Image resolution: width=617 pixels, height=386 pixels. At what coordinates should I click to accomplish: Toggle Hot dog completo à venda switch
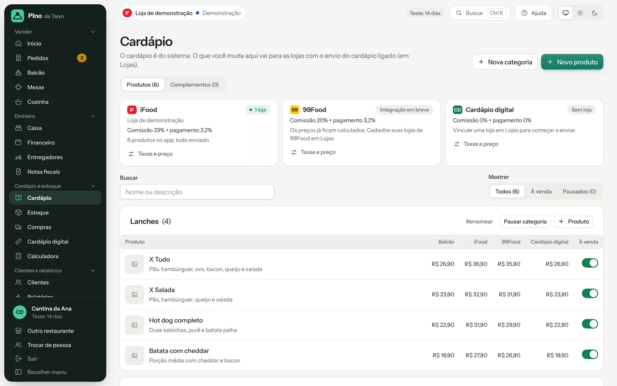(590, 324)
